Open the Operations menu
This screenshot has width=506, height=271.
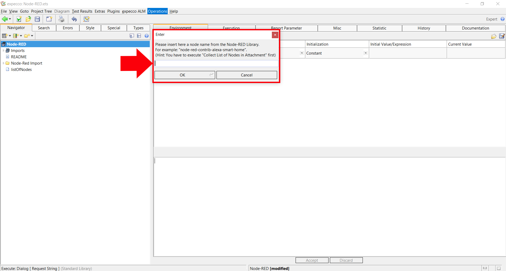(157, 11)
